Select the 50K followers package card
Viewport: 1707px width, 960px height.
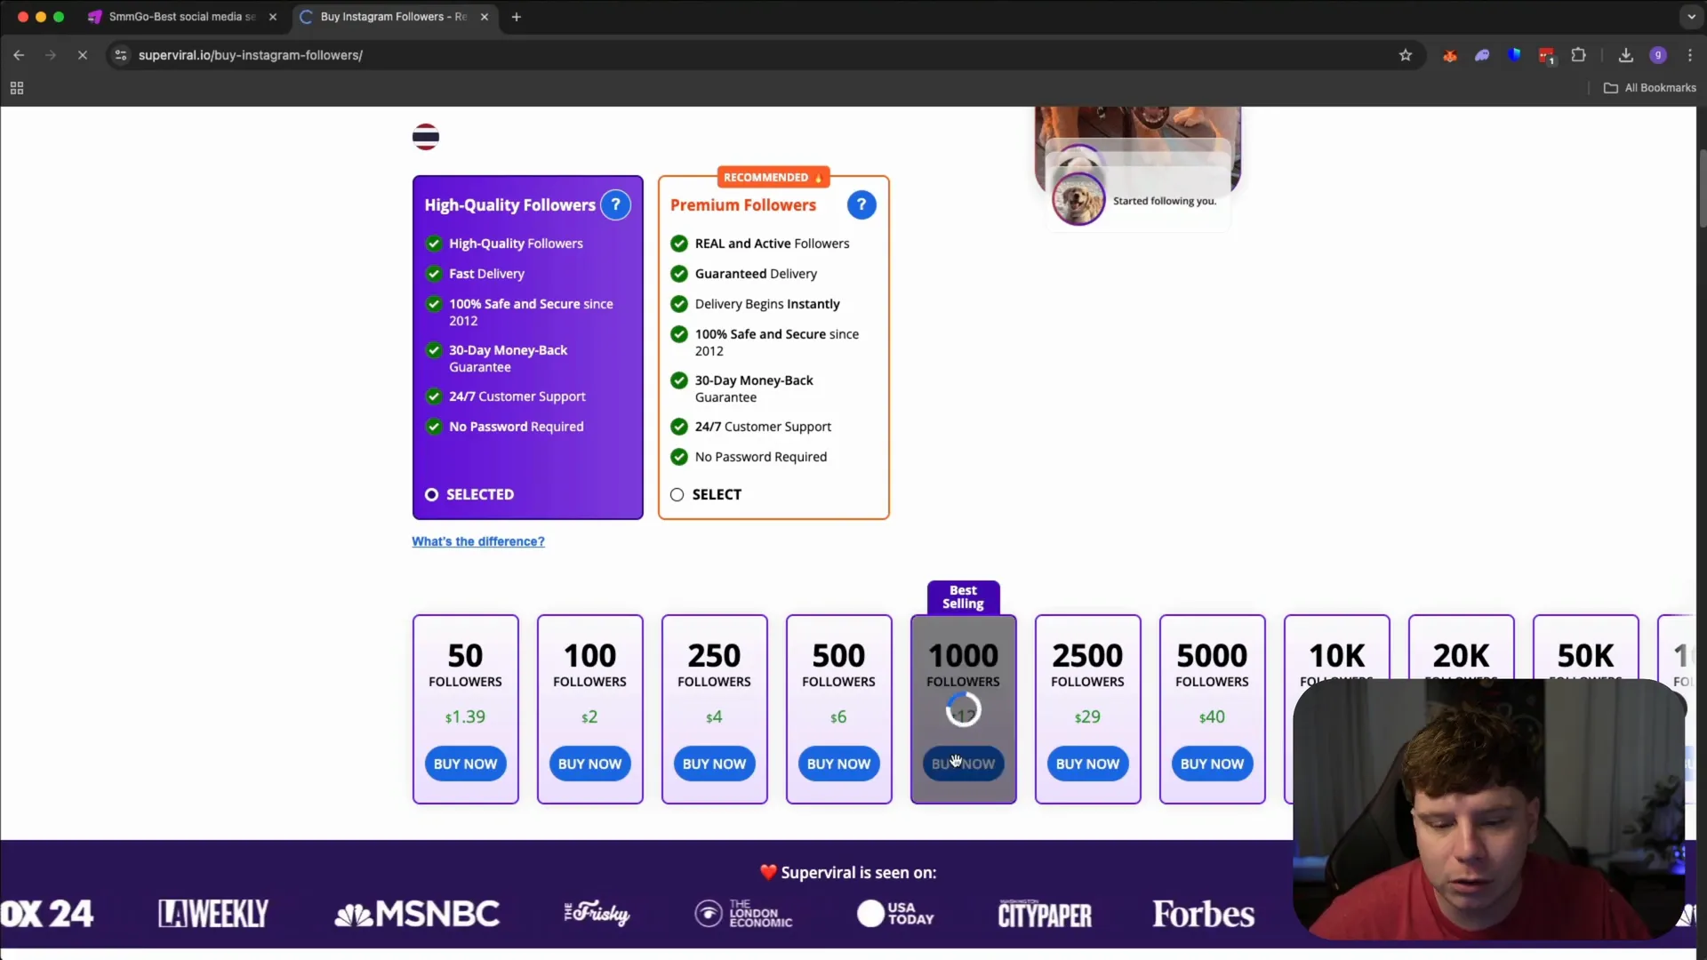1585,649
